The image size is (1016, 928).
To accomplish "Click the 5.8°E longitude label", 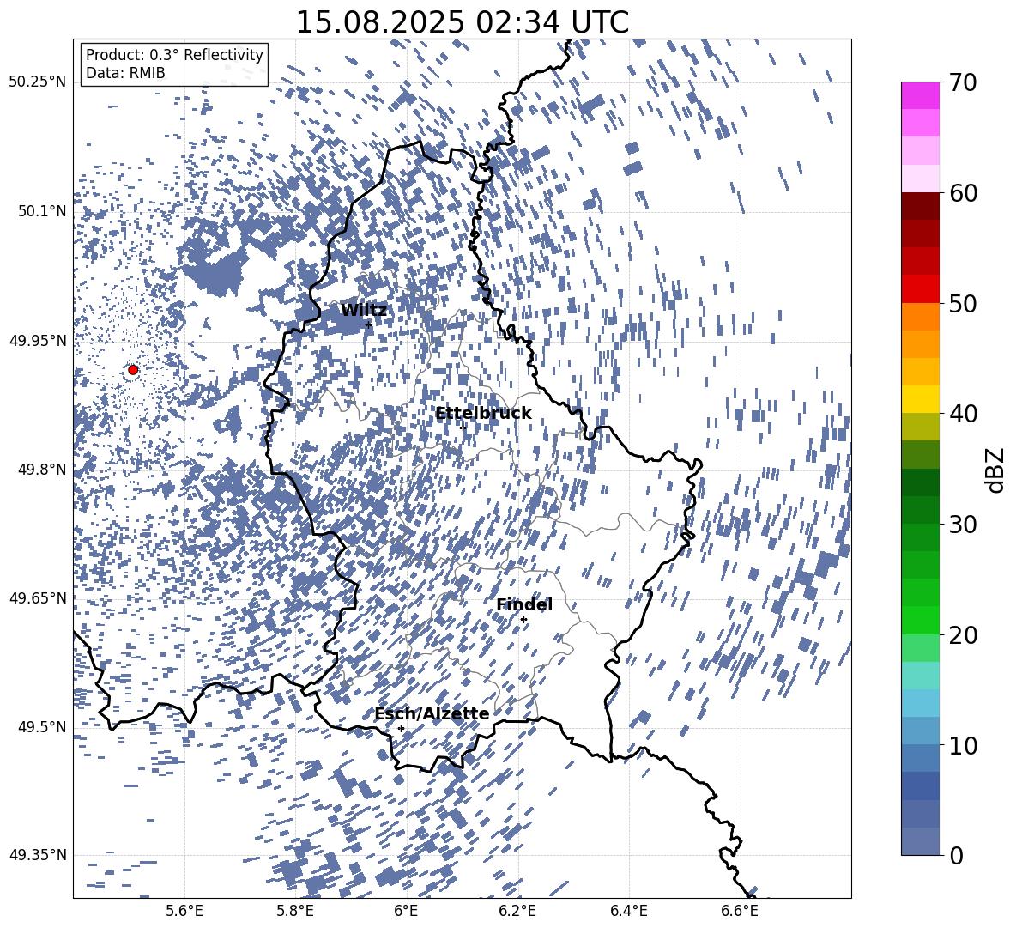I will point(295,911).
